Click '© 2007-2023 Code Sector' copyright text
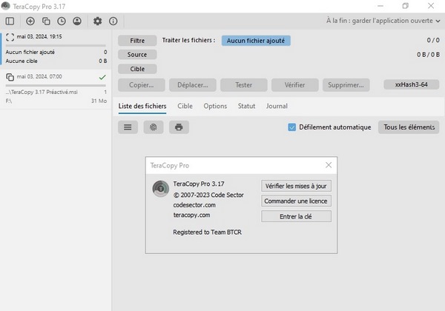 [x=208, y=195]
